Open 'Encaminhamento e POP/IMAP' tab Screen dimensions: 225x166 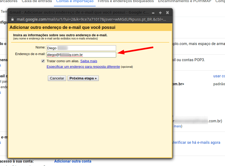(185, 1)
